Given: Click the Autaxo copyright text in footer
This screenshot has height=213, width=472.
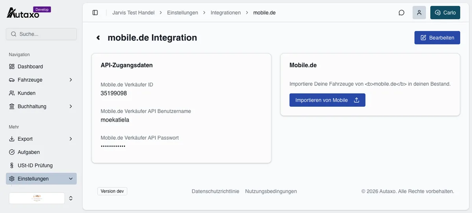Looking at the screenshot, I should (x=408, y=191).
